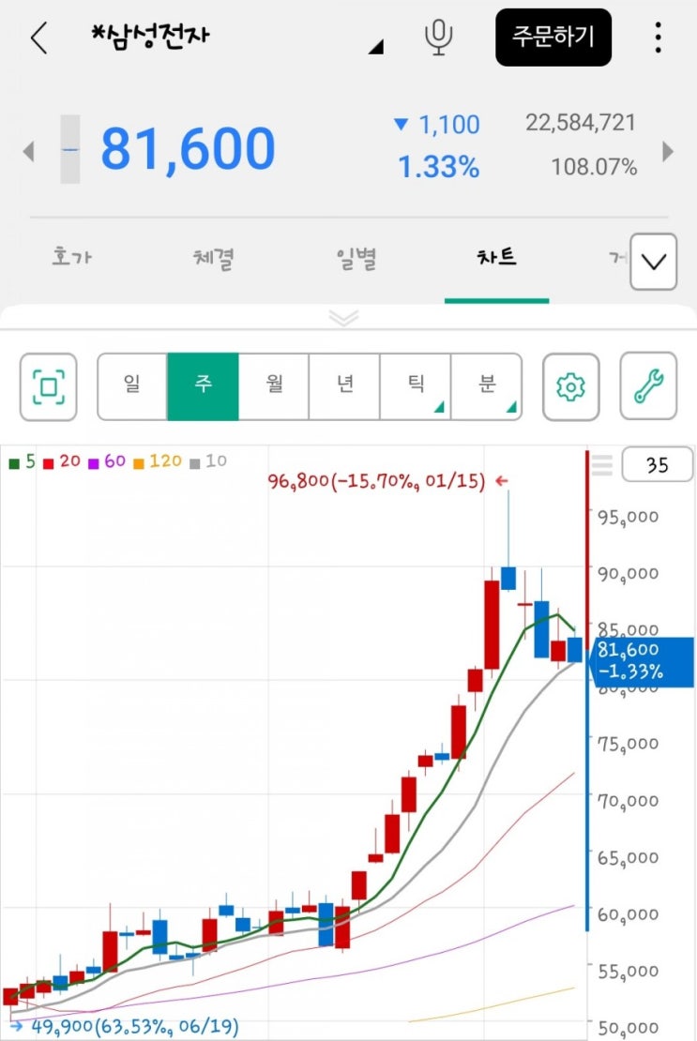
Task: Switch chart to weekly 주 period
Action: point(203,386)
